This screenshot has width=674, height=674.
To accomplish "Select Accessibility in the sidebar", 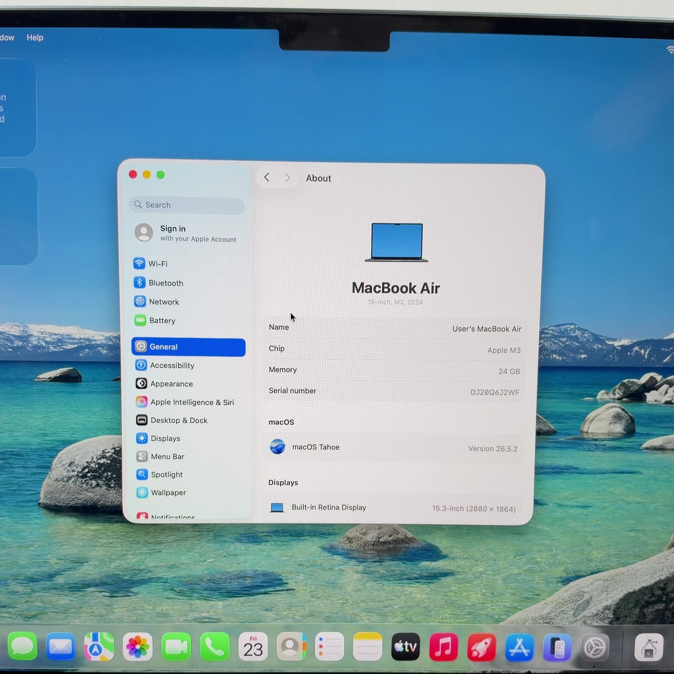I will (188, 365).
